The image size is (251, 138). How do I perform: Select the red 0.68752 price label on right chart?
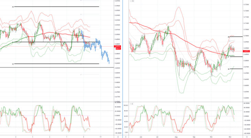[246, 51]
